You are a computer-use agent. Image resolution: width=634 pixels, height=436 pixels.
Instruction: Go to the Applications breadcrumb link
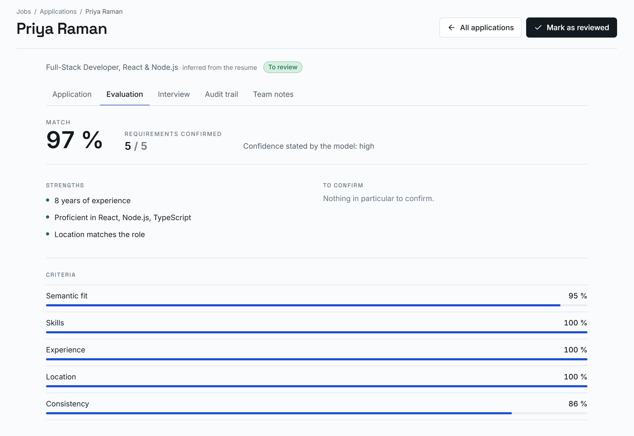coord(58,11)
